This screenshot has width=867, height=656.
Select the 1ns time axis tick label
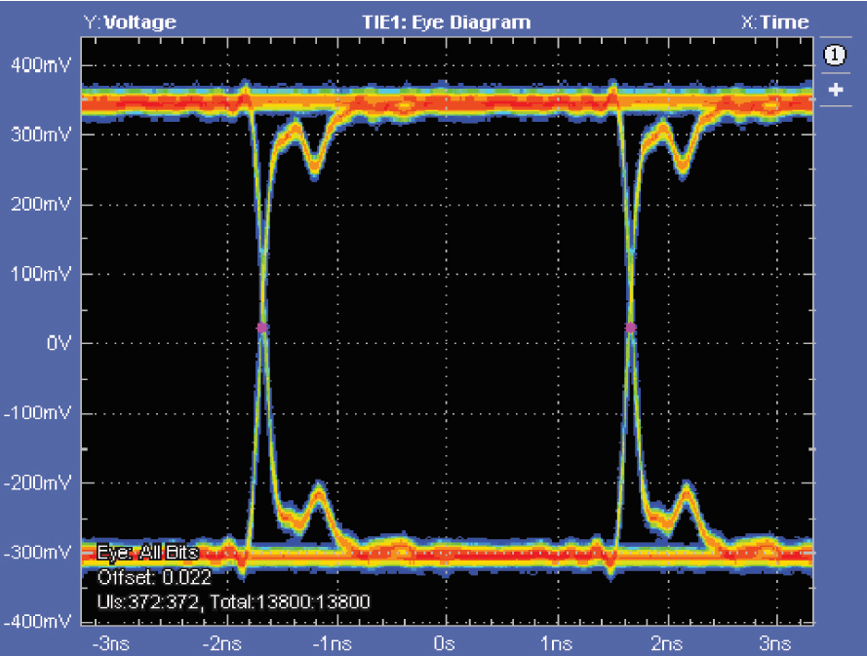pos(555,643)
